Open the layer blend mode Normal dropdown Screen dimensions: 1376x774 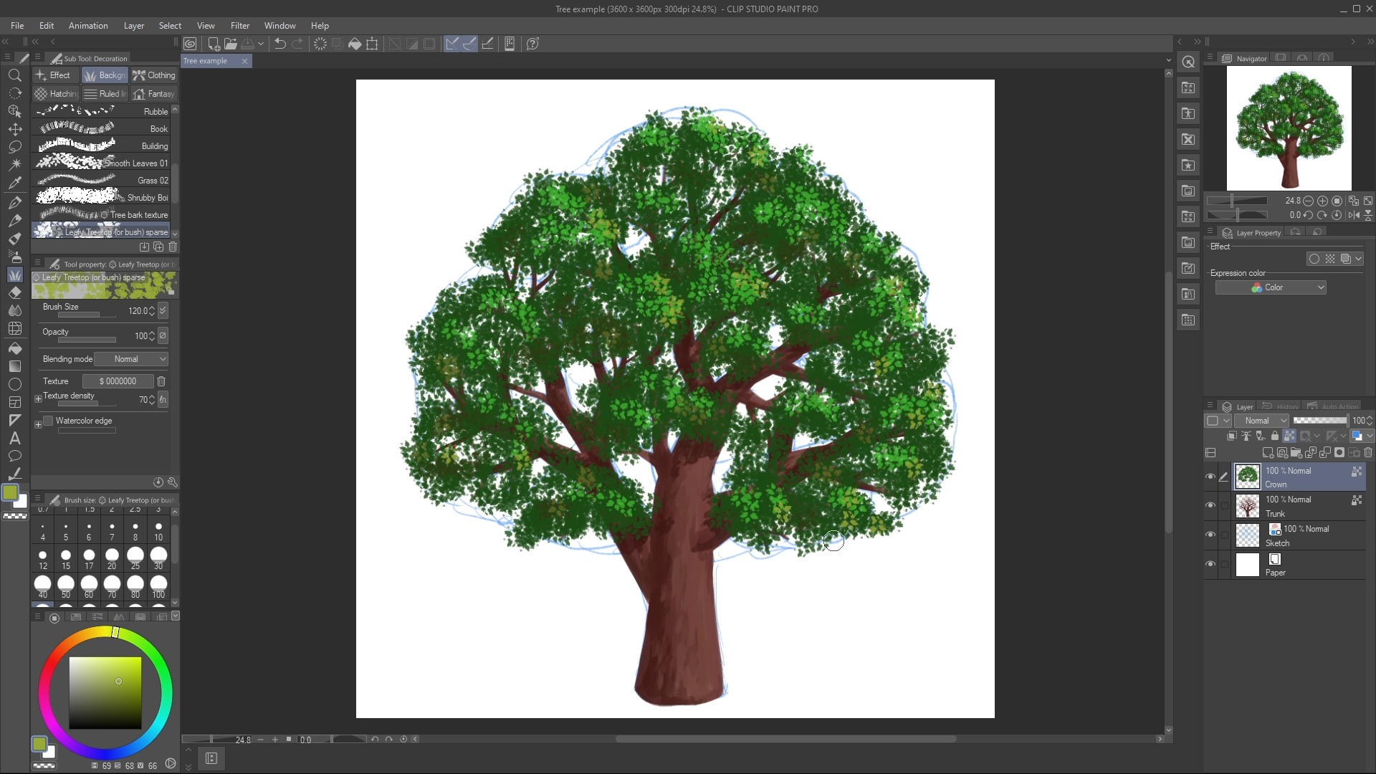click(1261, 421)
